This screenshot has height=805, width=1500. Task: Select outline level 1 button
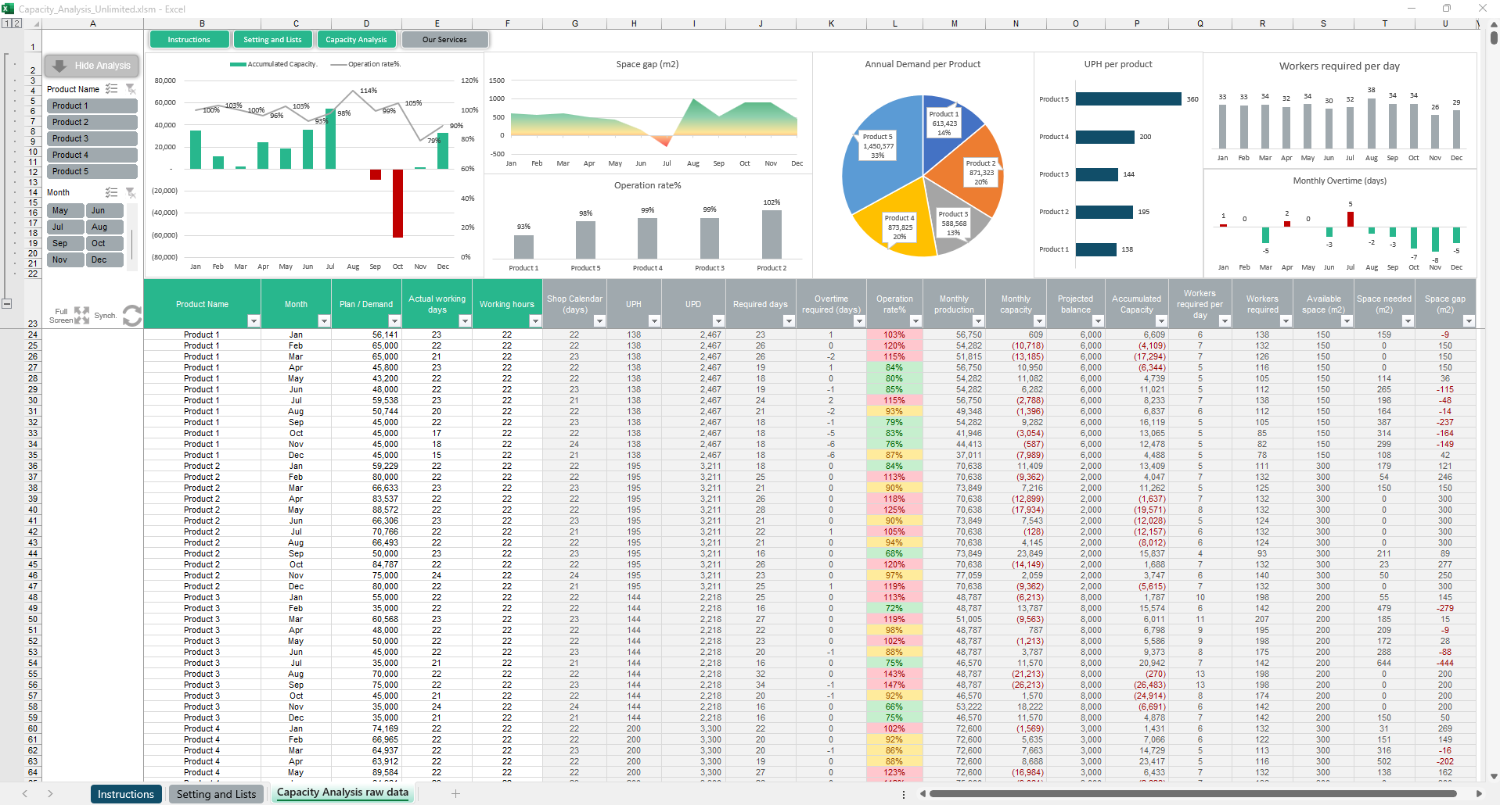tap(6, 23)
